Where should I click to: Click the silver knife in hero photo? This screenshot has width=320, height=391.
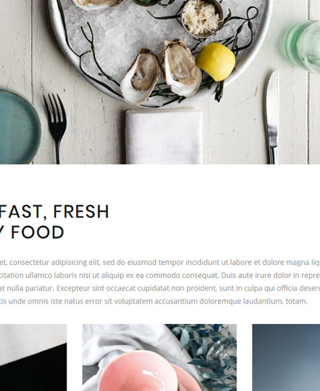272,117
